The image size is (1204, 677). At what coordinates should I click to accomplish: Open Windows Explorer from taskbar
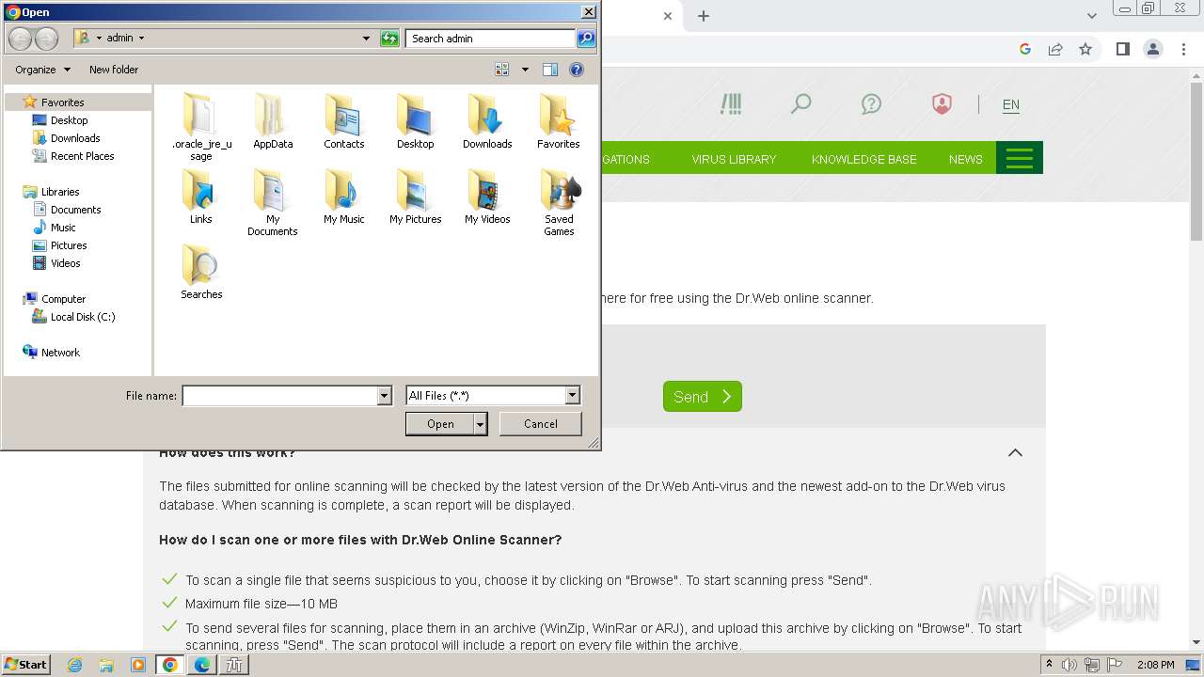106,665
